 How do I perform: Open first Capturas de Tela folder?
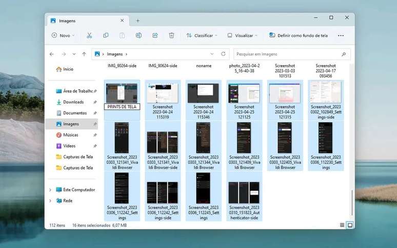pos(74,157)
